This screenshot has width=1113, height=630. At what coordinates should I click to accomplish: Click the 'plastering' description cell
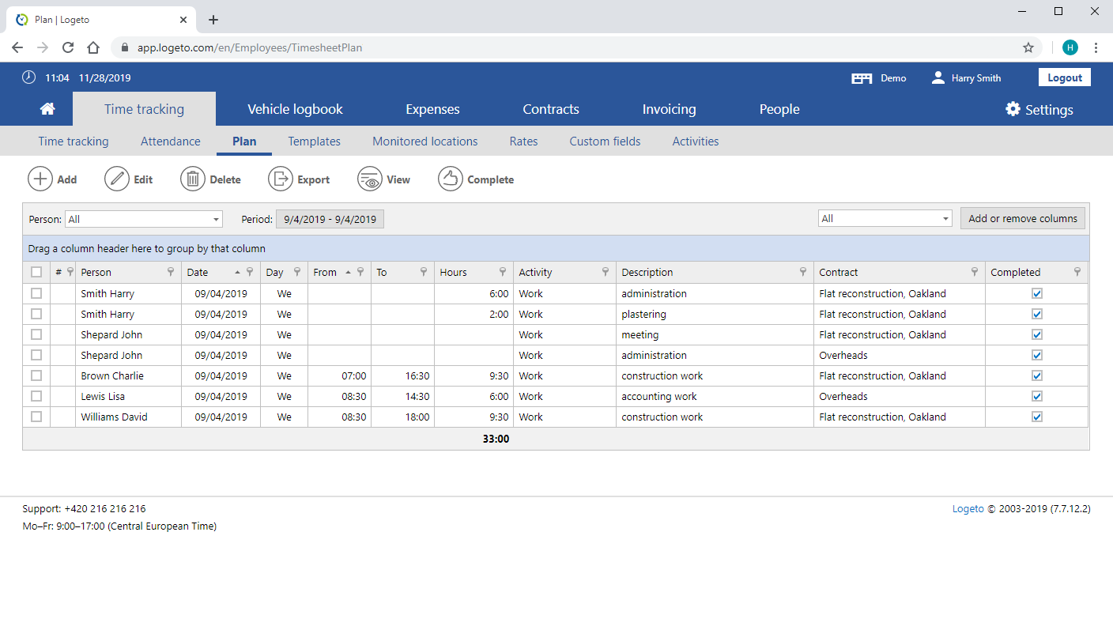(715, 314)
